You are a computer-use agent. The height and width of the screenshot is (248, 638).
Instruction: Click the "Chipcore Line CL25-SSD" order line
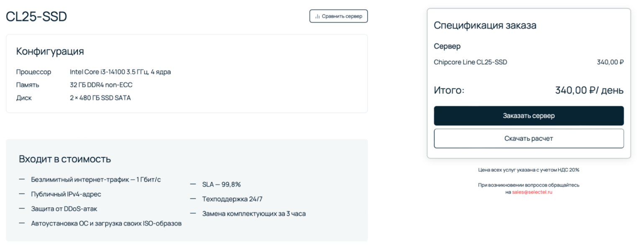point(470,62)
